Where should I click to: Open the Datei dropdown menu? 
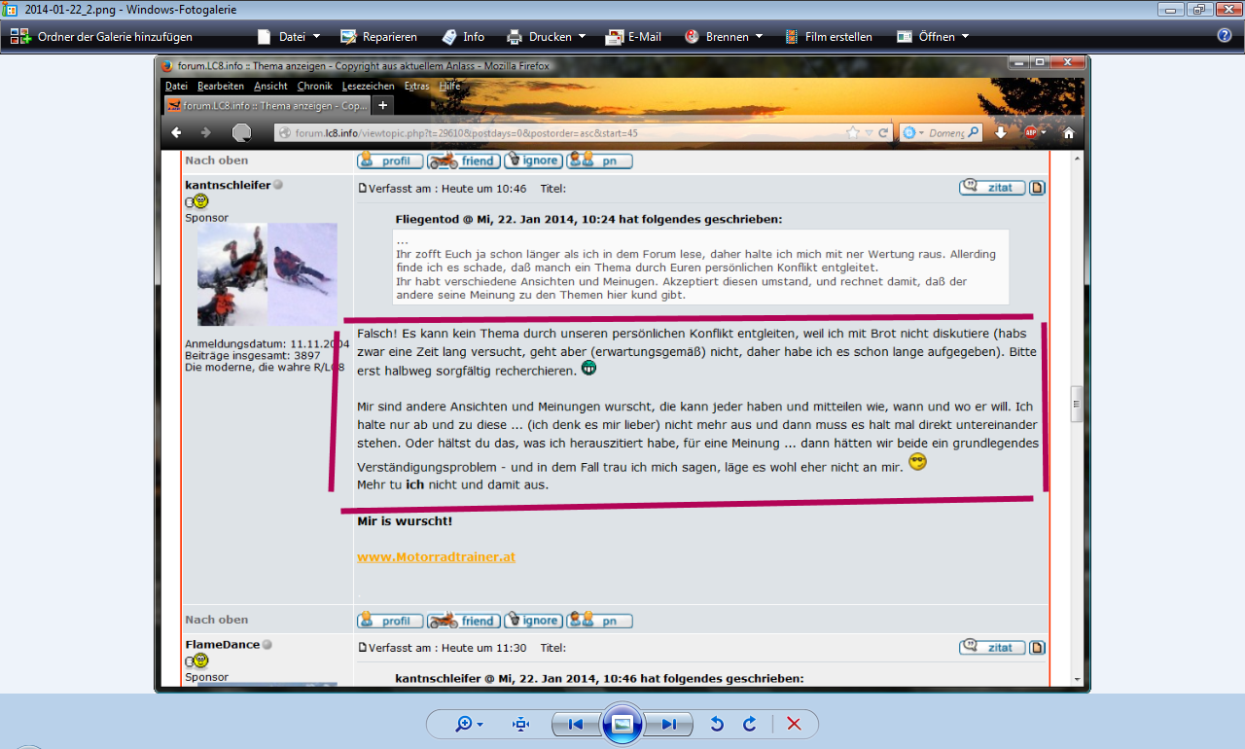pyautogui.click(x=289, y=37)
